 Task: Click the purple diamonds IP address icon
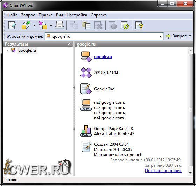tap(86, 73)
